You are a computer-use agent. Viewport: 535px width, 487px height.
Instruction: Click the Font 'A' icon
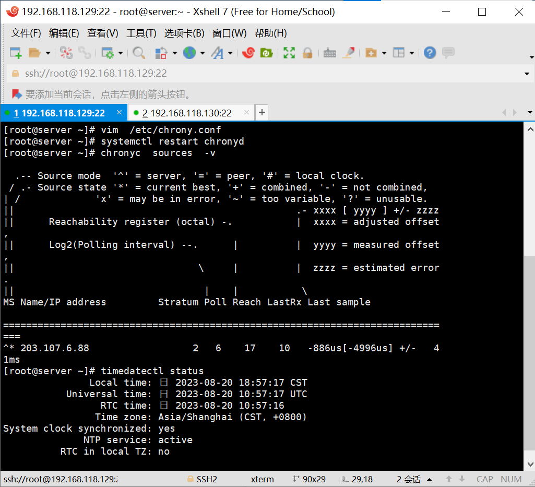coord(217,53)
